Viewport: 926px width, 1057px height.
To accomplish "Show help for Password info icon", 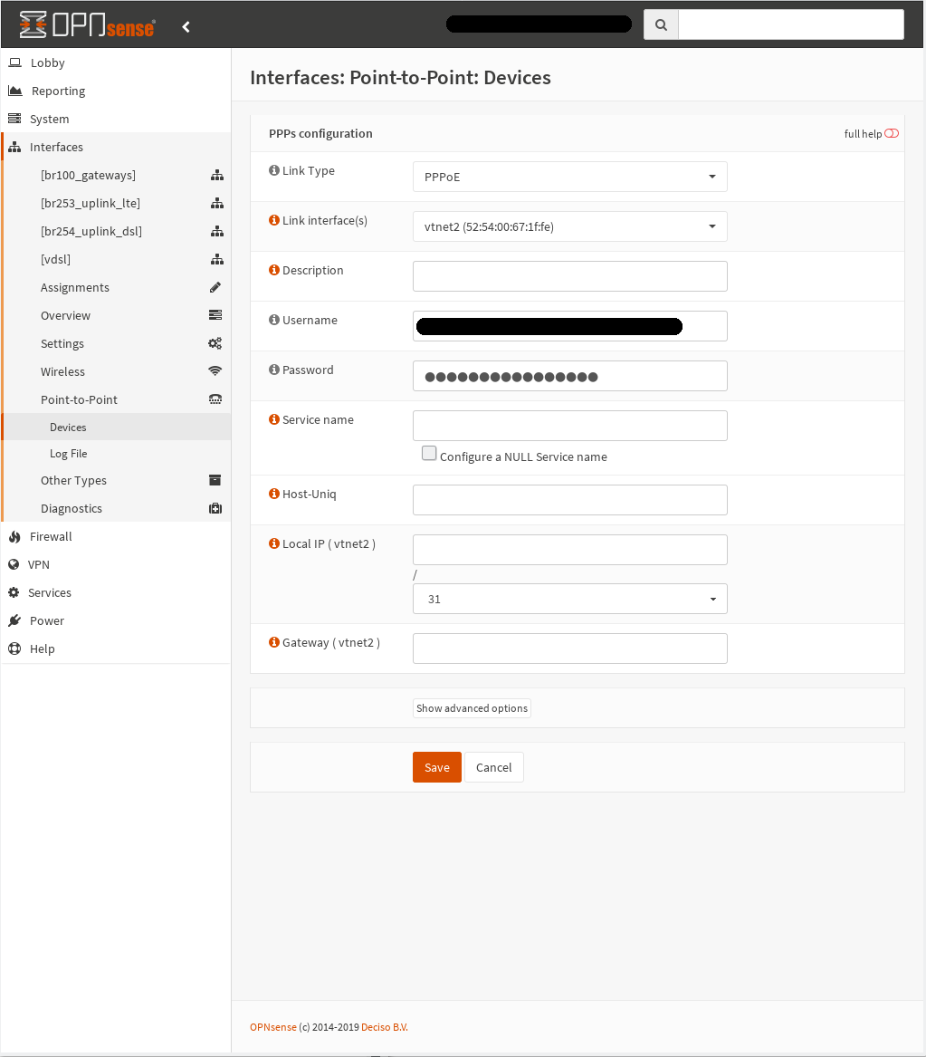I will coord(274,370).
